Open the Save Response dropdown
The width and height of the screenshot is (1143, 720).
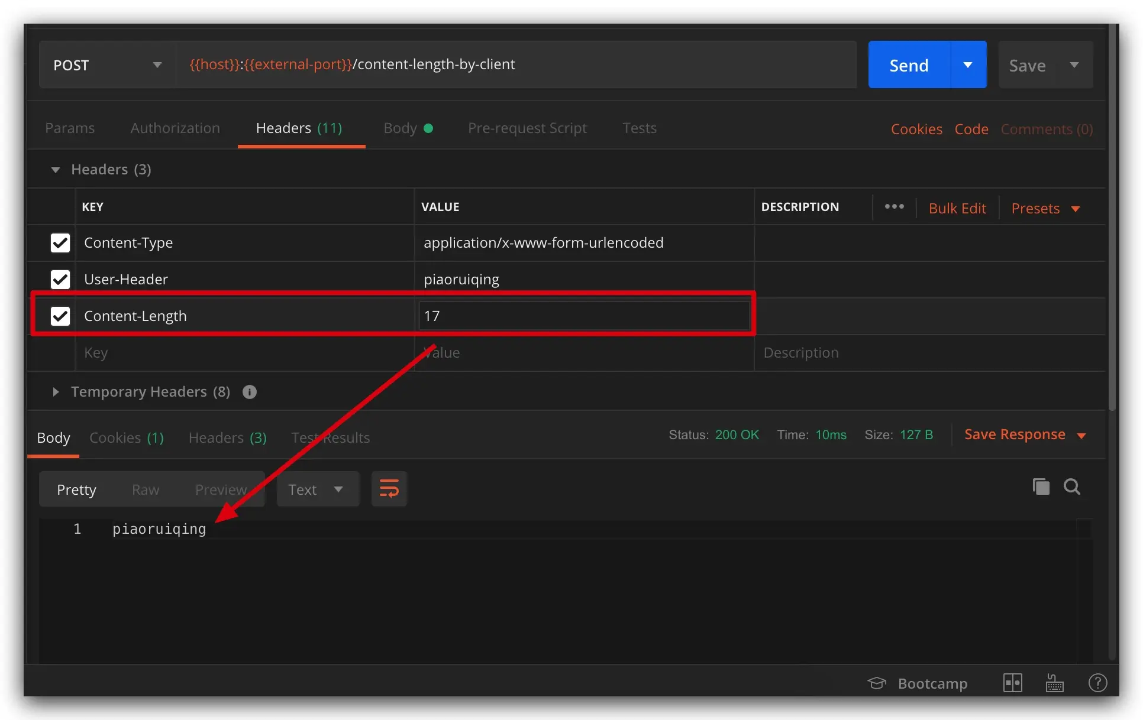1025,435
